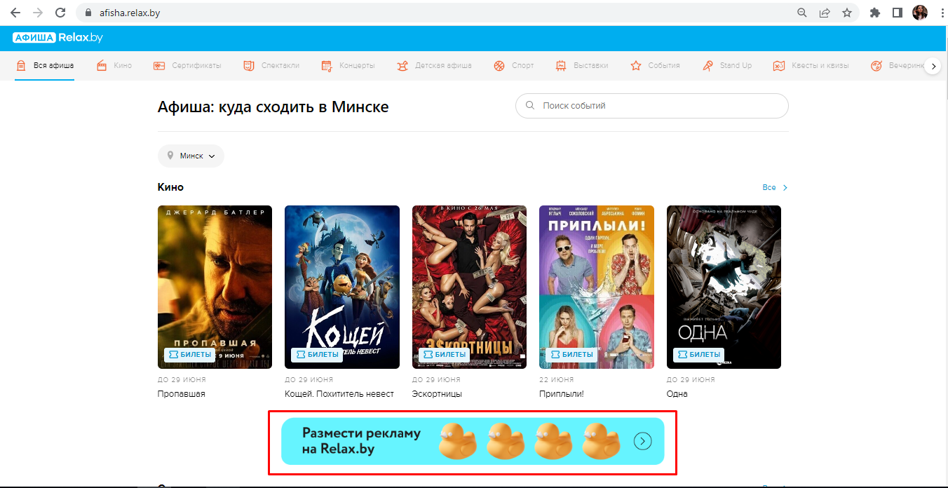Buy tickets on Кощей Билеты badge
This screenshot has width=948, height=488.
[317, 355]
